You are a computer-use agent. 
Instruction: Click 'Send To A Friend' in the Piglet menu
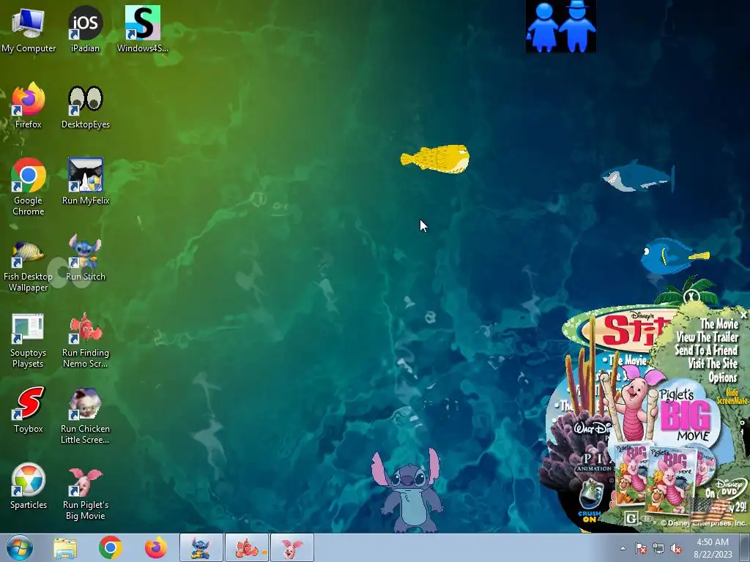point(707,351)
